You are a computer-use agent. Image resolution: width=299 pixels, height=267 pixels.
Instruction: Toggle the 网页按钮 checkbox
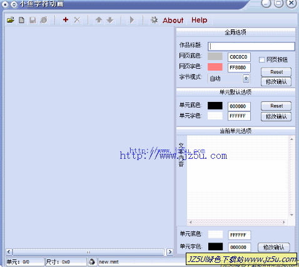point(261,60)
